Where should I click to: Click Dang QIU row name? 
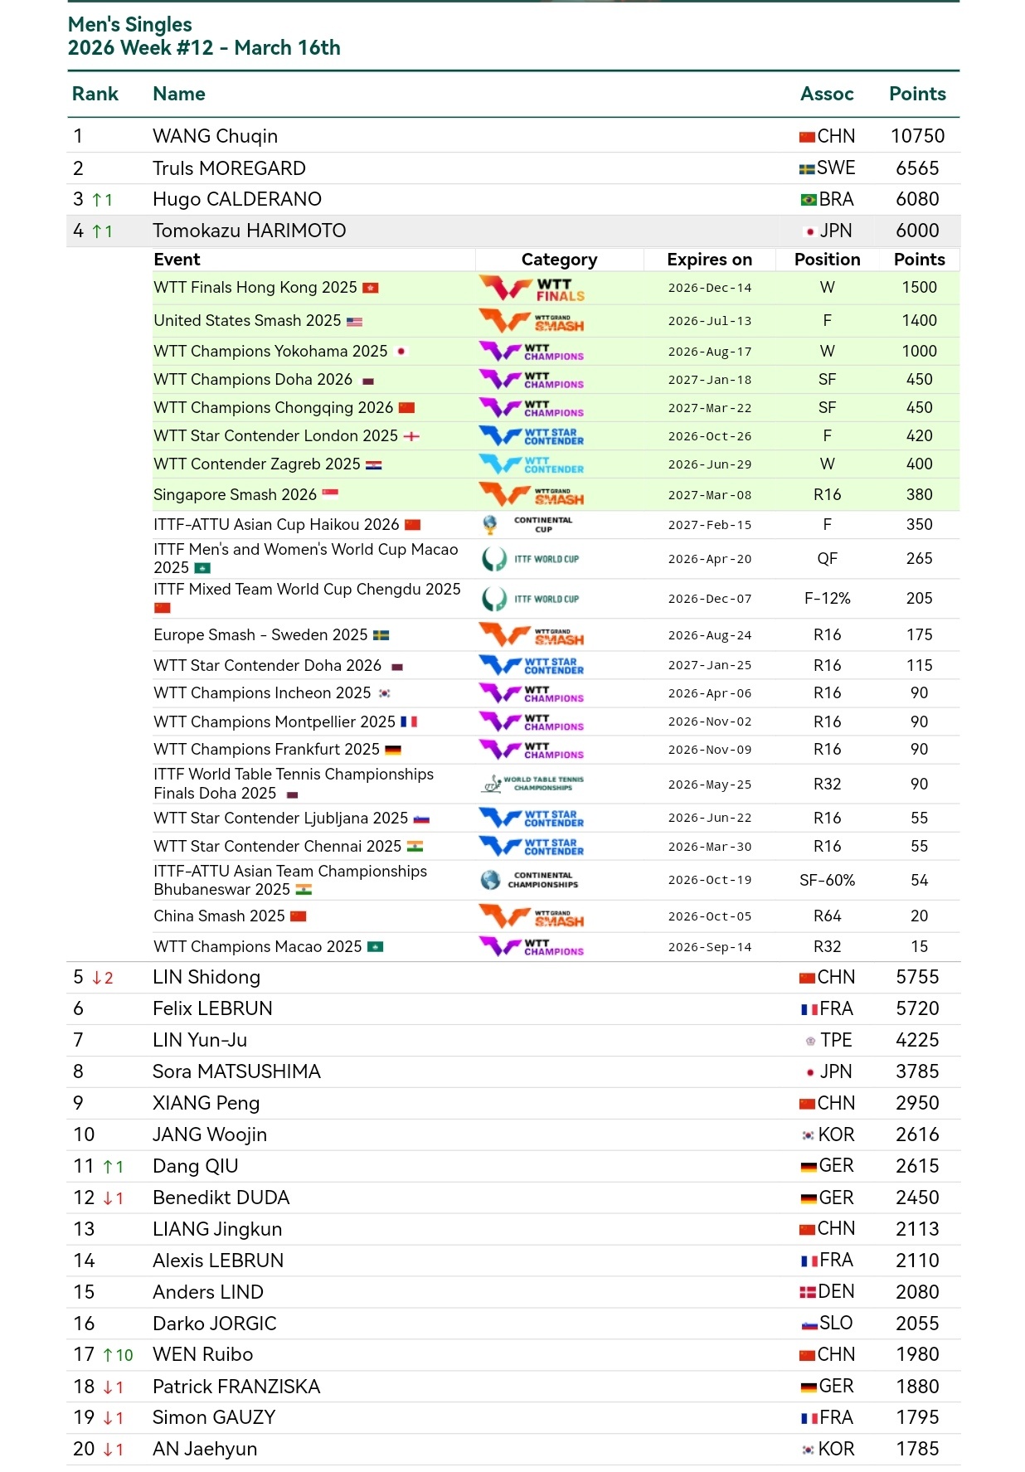point(196,1167)
